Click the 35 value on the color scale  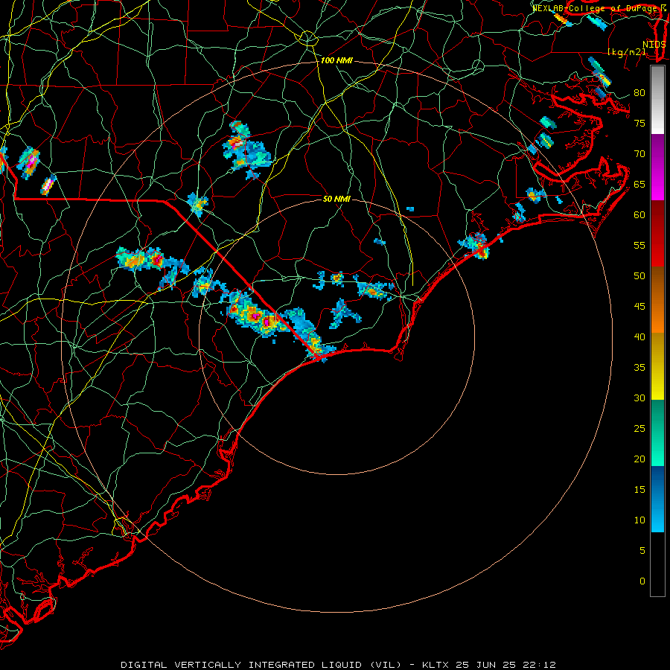tap(639, 368)
